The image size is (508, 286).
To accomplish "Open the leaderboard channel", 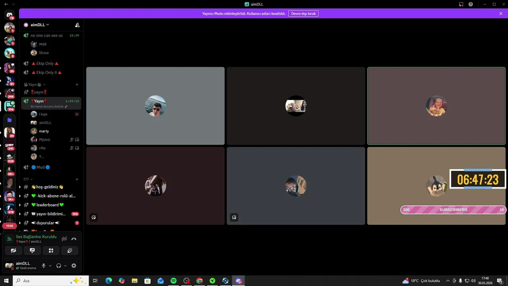I will pos(51,205).
